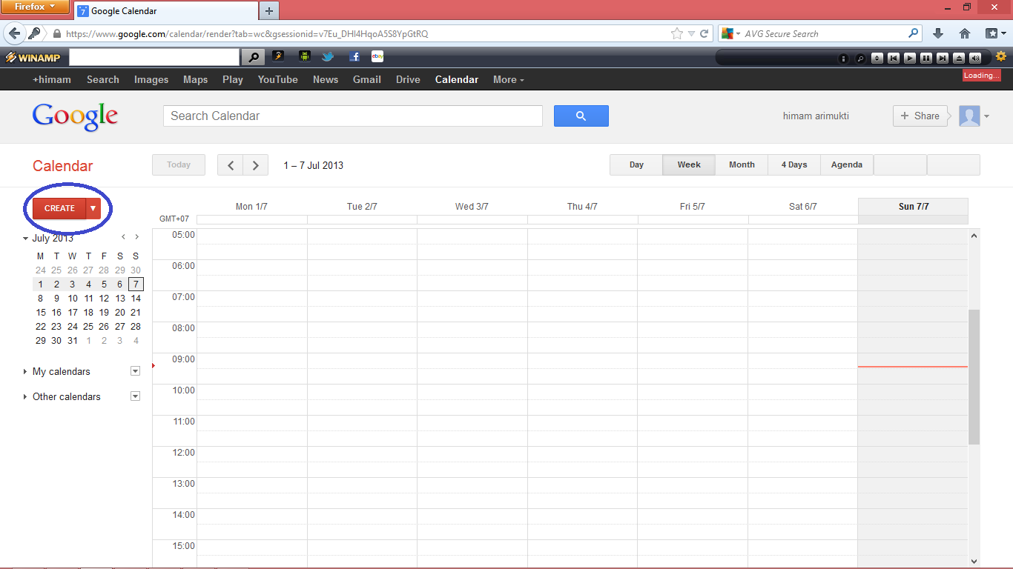Go to previous week with left arrow
Image resolution: width=1013 pixels, height=569 pixels.
[x=231, y=165]
